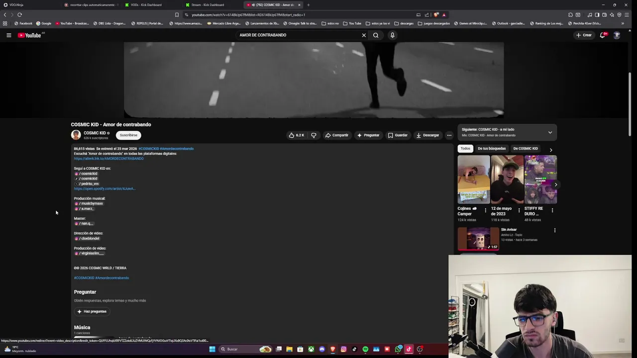
Task: Open the account avatar menu
Action: [x=617, y=35]
